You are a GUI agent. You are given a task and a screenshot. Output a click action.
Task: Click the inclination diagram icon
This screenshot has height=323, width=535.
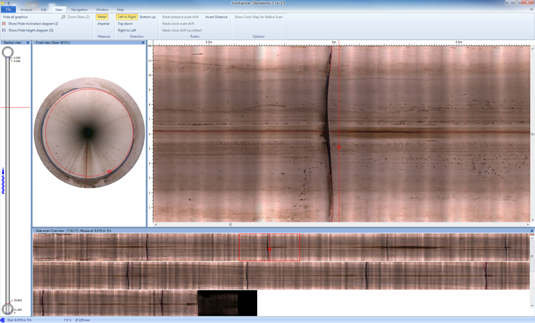click(x=4, y=24)
